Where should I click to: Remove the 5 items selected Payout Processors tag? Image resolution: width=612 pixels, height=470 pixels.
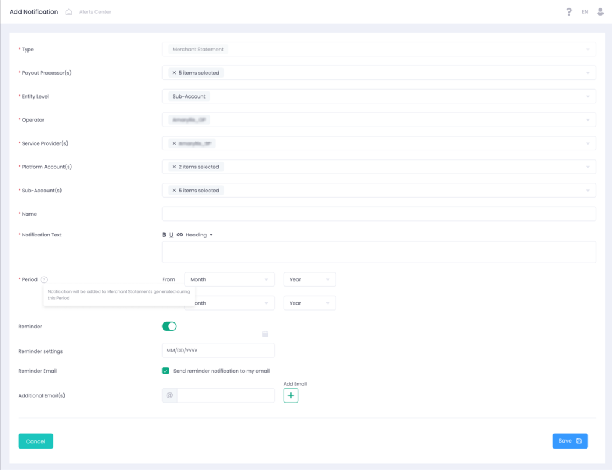(174, 73)
